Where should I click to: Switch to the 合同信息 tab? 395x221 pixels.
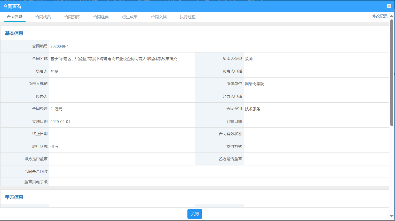tap(14, 17)
